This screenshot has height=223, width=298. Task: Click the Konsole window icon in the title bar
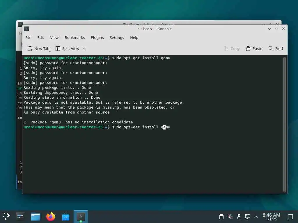click(26, 29)
